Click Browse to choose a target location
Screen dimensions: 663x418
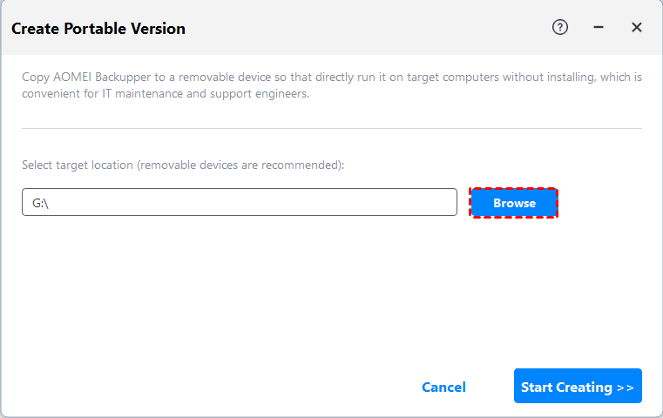coord(514,203)
